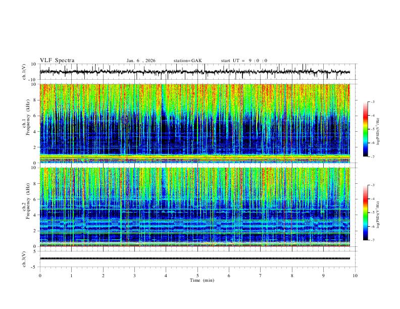Screen dimensions: 400x309
Task: Click time axis tick label "6"
Action: [229, 276]
